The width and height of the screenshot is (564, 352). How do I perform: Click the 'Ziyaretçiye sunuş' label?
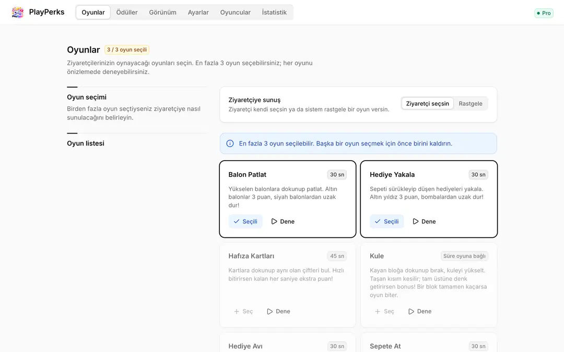(x=254, y=100)
